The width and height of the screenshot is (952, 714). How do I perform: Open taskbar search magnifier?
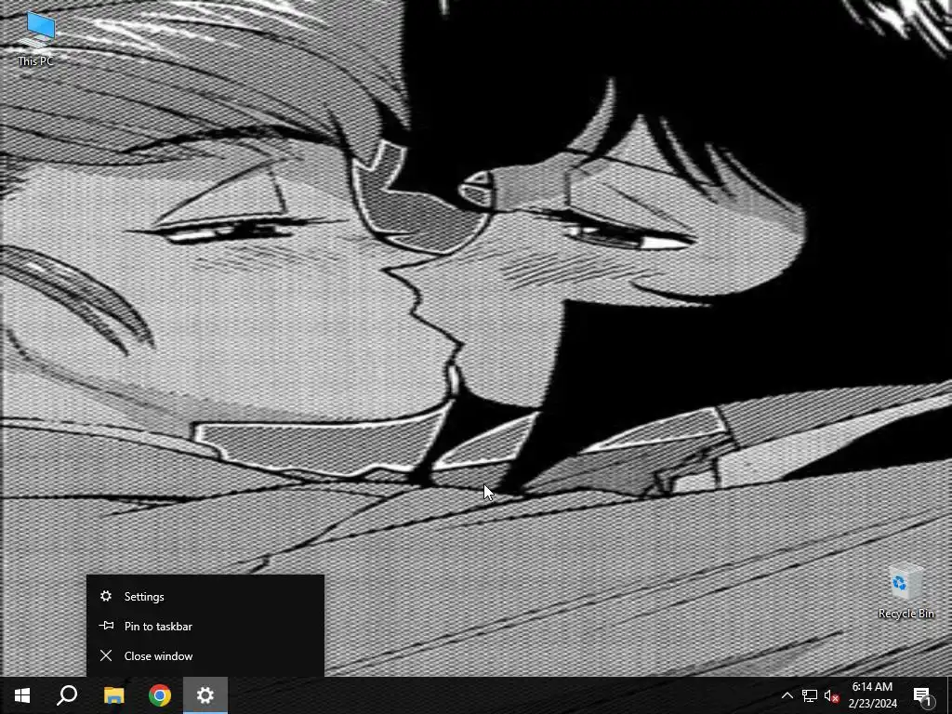coord(67,695)
